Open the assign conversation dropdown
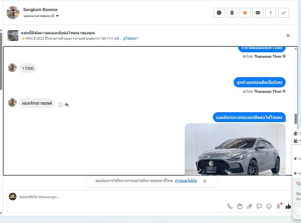 41,16
